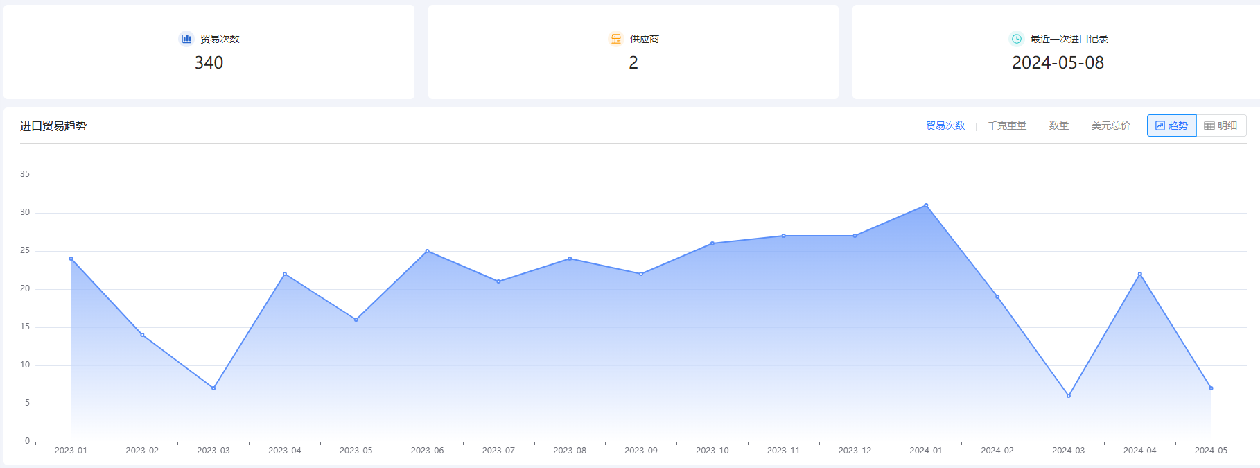Click the 2024-04 data point on line
Image resolution: width=1260 pixels, height=468 pixels.
(1140, 274)
